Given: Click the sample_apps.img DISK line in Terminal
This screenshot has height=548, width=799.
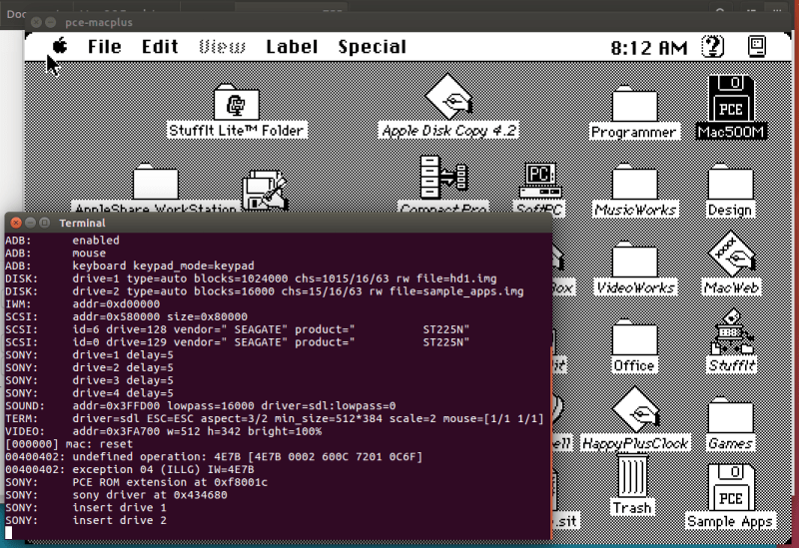Looking at the screenshot, I should tap(265, 291).
